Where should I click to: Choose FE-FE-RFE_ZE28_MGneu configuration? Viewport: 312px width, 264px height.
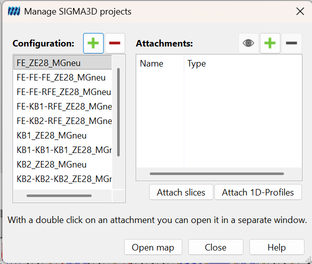tap(63, 92)
